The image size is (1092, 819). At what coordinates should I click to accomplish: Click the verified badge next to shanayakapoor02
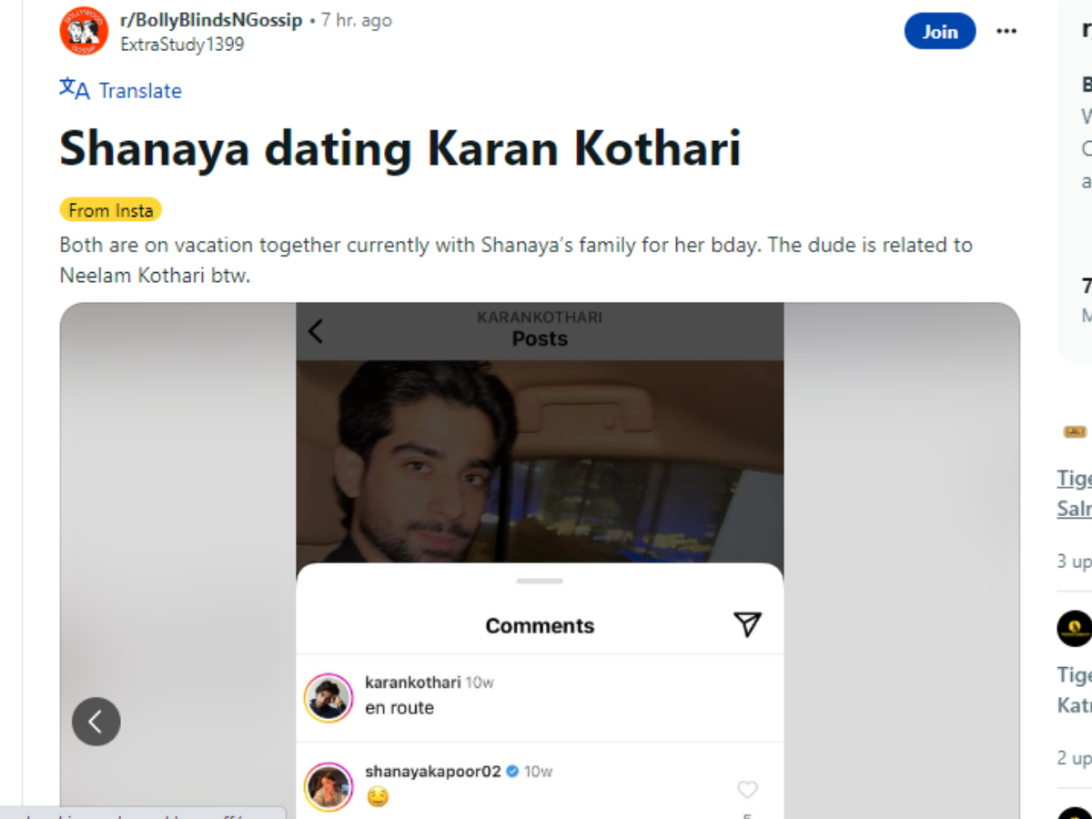511,771
